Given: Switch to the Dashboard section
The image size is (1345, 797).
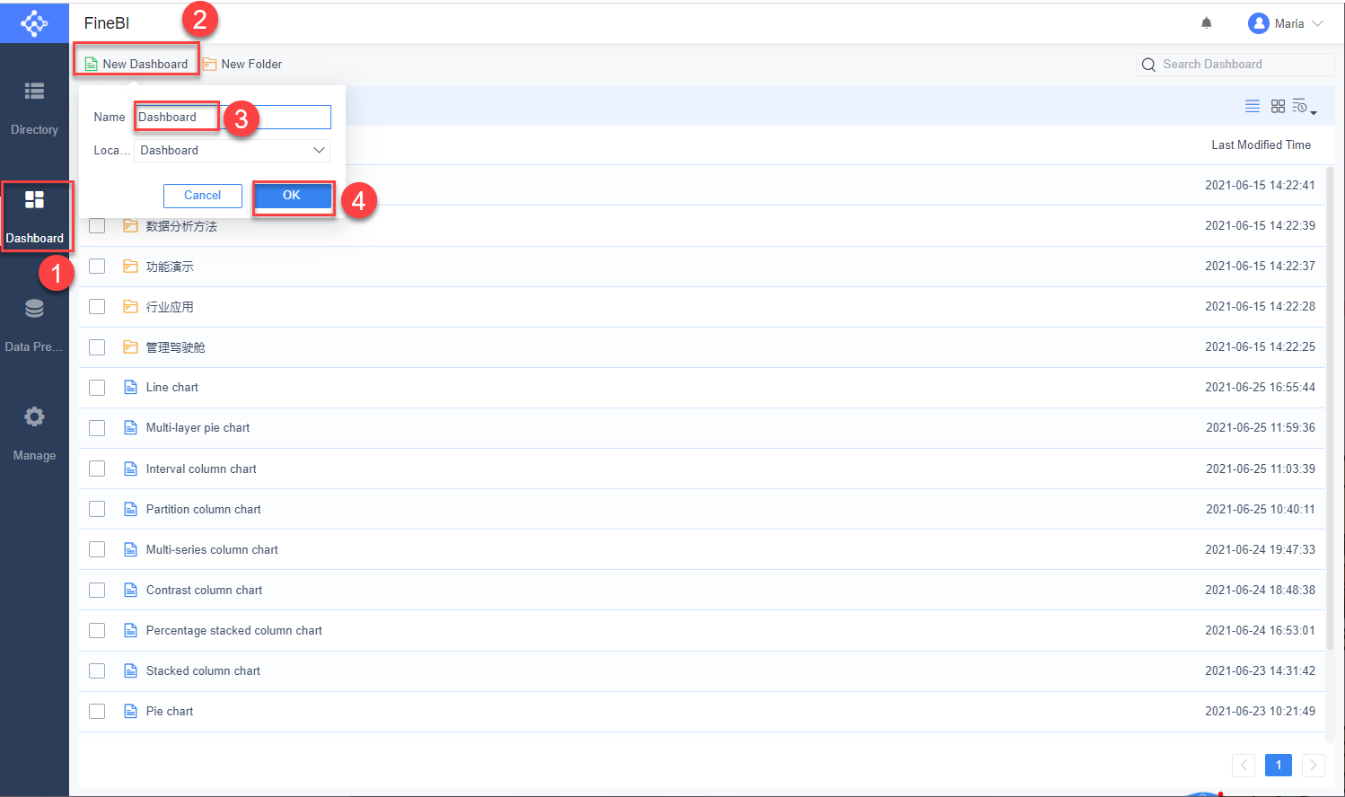Looking at the screenshot, I should click(34, 215).
